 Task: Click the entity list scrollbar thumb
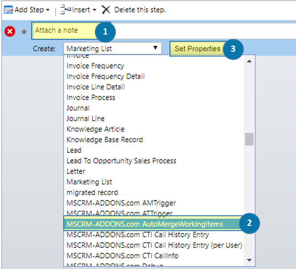(249, 139)
